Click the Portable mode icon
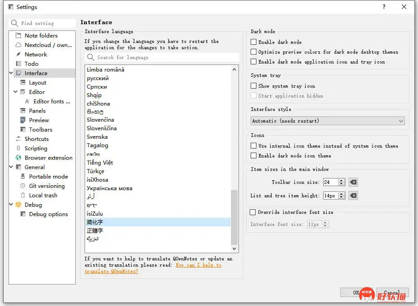The height and width of the screenshot is (306, 418). pyautogui.click(x=23, y=176)
